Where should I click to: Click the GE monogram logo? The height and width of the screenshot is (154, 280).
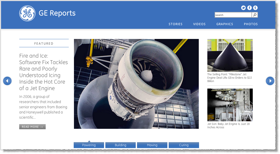coord(27,14)
